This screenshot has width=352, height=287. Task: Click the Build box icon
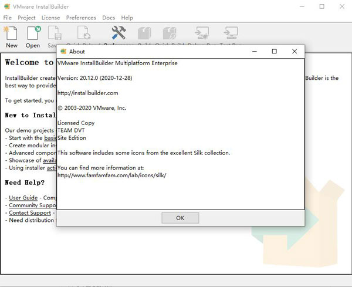pyautogui.click(x=144, y=33)
